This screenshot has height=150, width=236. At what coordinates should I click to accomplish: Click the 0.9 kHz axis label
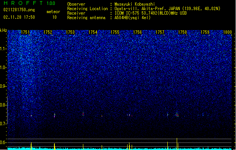tap(3, 86)
